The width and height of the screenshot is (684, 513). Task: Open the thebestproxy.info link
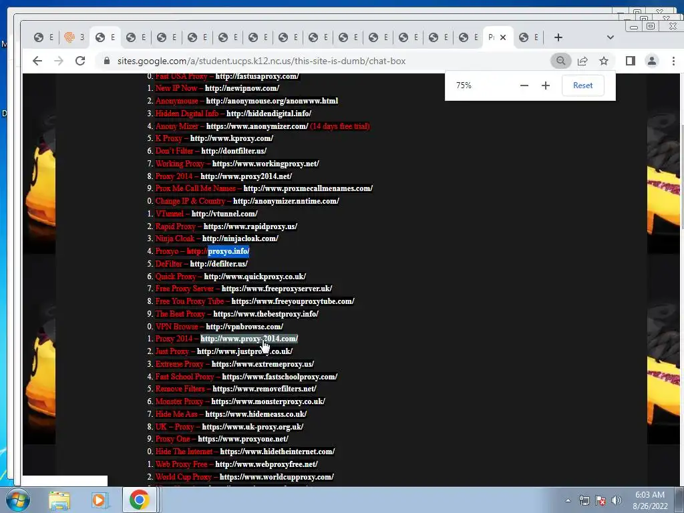[266, 314]
